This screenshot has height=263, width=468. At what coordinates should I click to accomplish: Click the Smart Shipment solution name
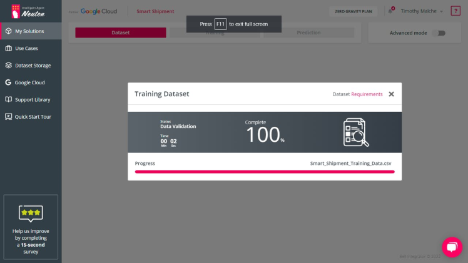coord(155,11)
